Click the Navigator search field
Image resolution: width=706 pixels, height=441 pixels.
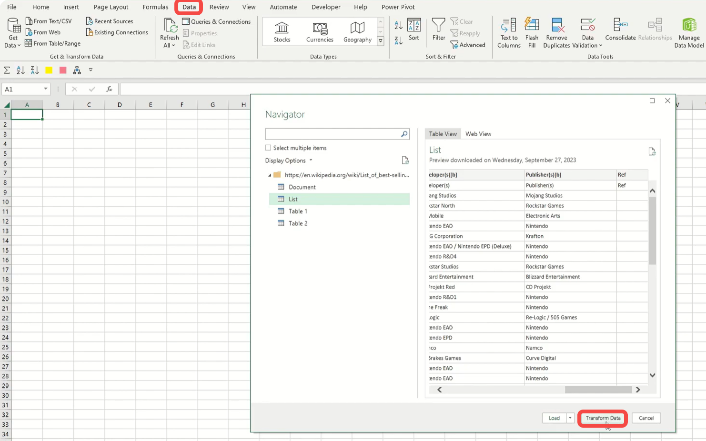(x=337, y=134)
